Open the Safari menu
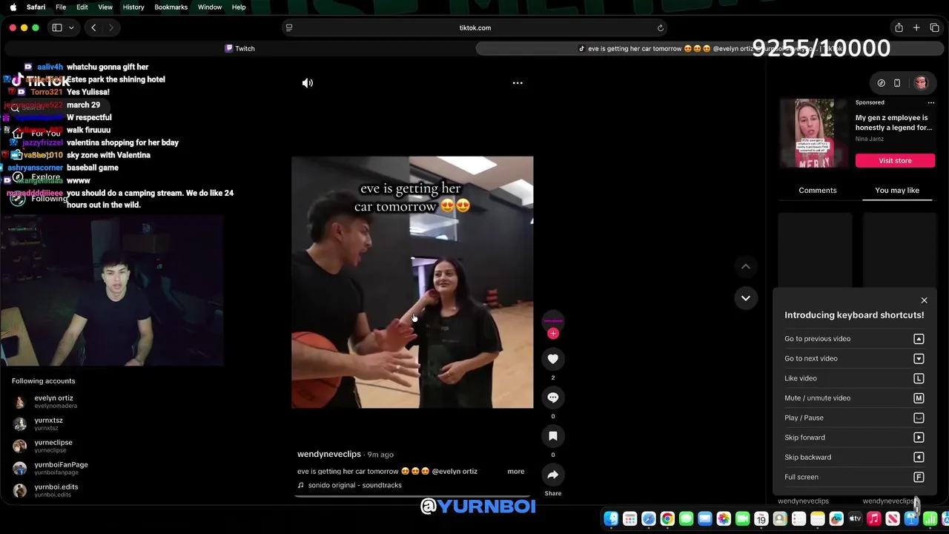This screenshot has height=534, width=949. [36, 7]
